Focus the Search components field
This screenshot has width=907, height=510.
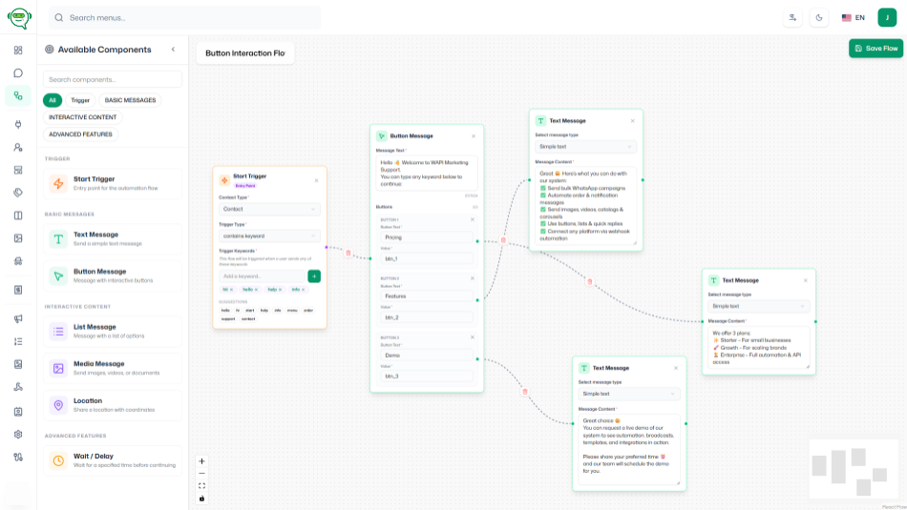coord(113,80)
